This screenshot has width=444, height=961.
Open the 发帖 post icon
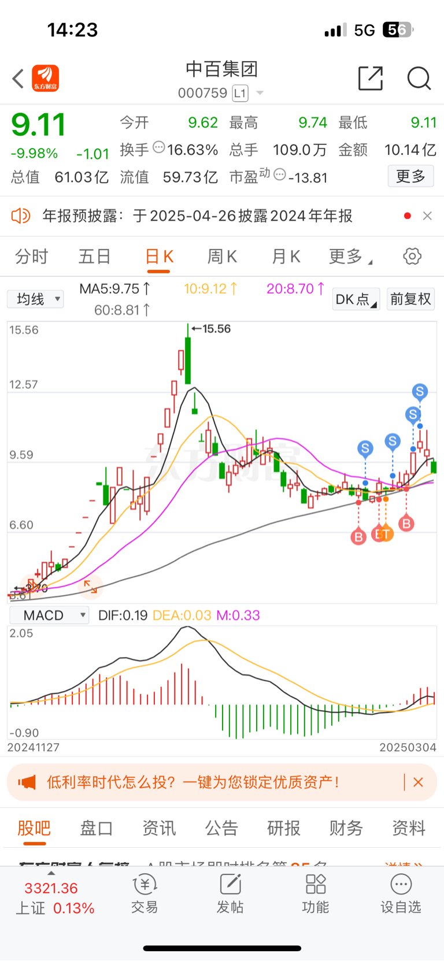point(230,894)
